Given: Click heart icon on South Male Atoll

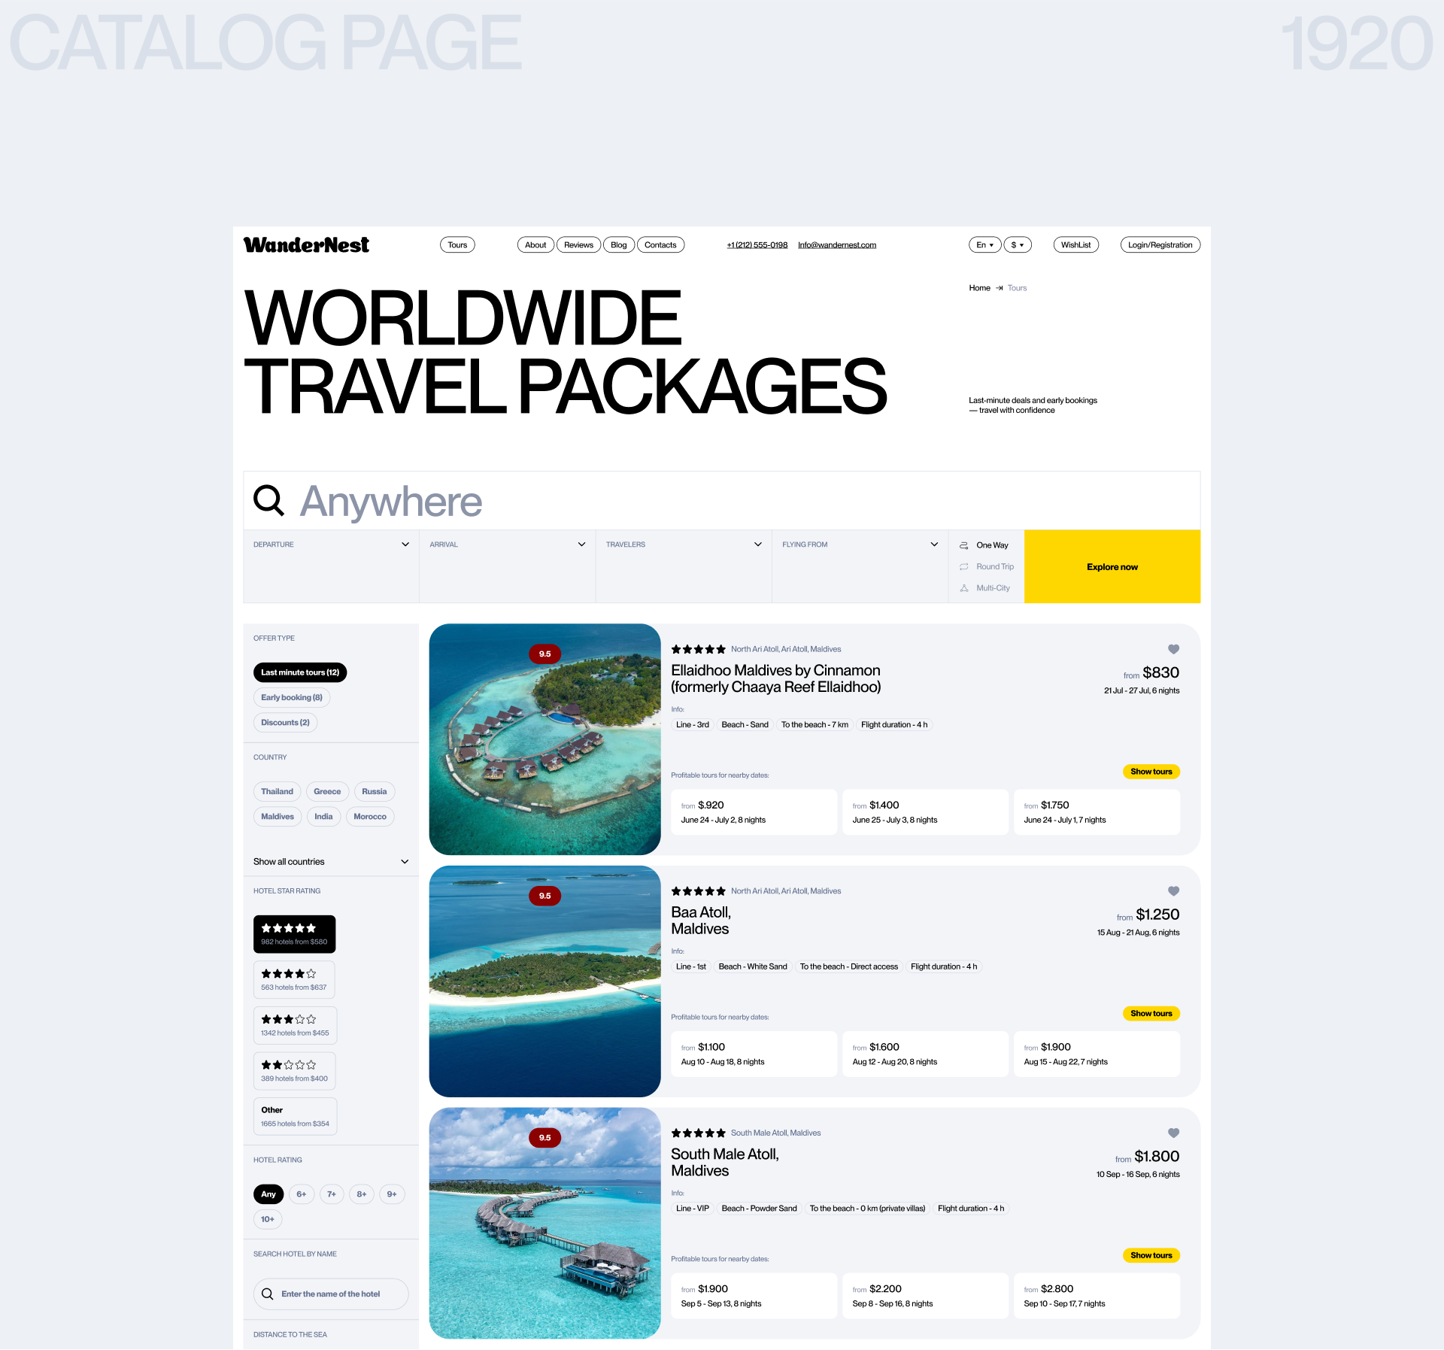Looking at the screenshot, I should 1173,1133.
